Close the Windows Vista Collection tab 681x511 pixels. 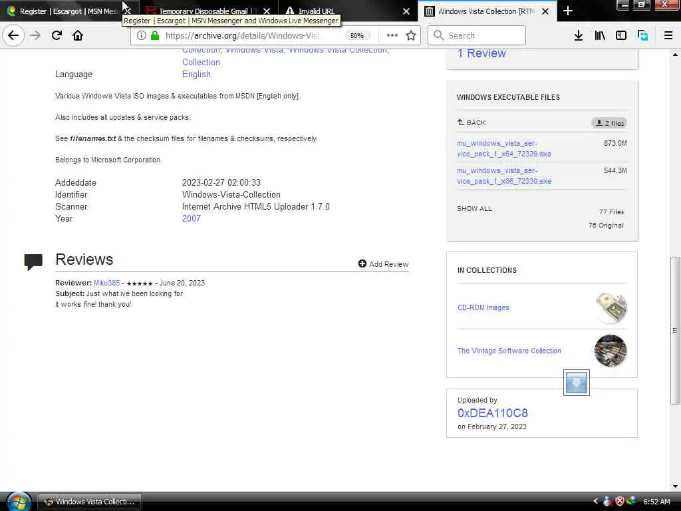[x=545, y=11]
